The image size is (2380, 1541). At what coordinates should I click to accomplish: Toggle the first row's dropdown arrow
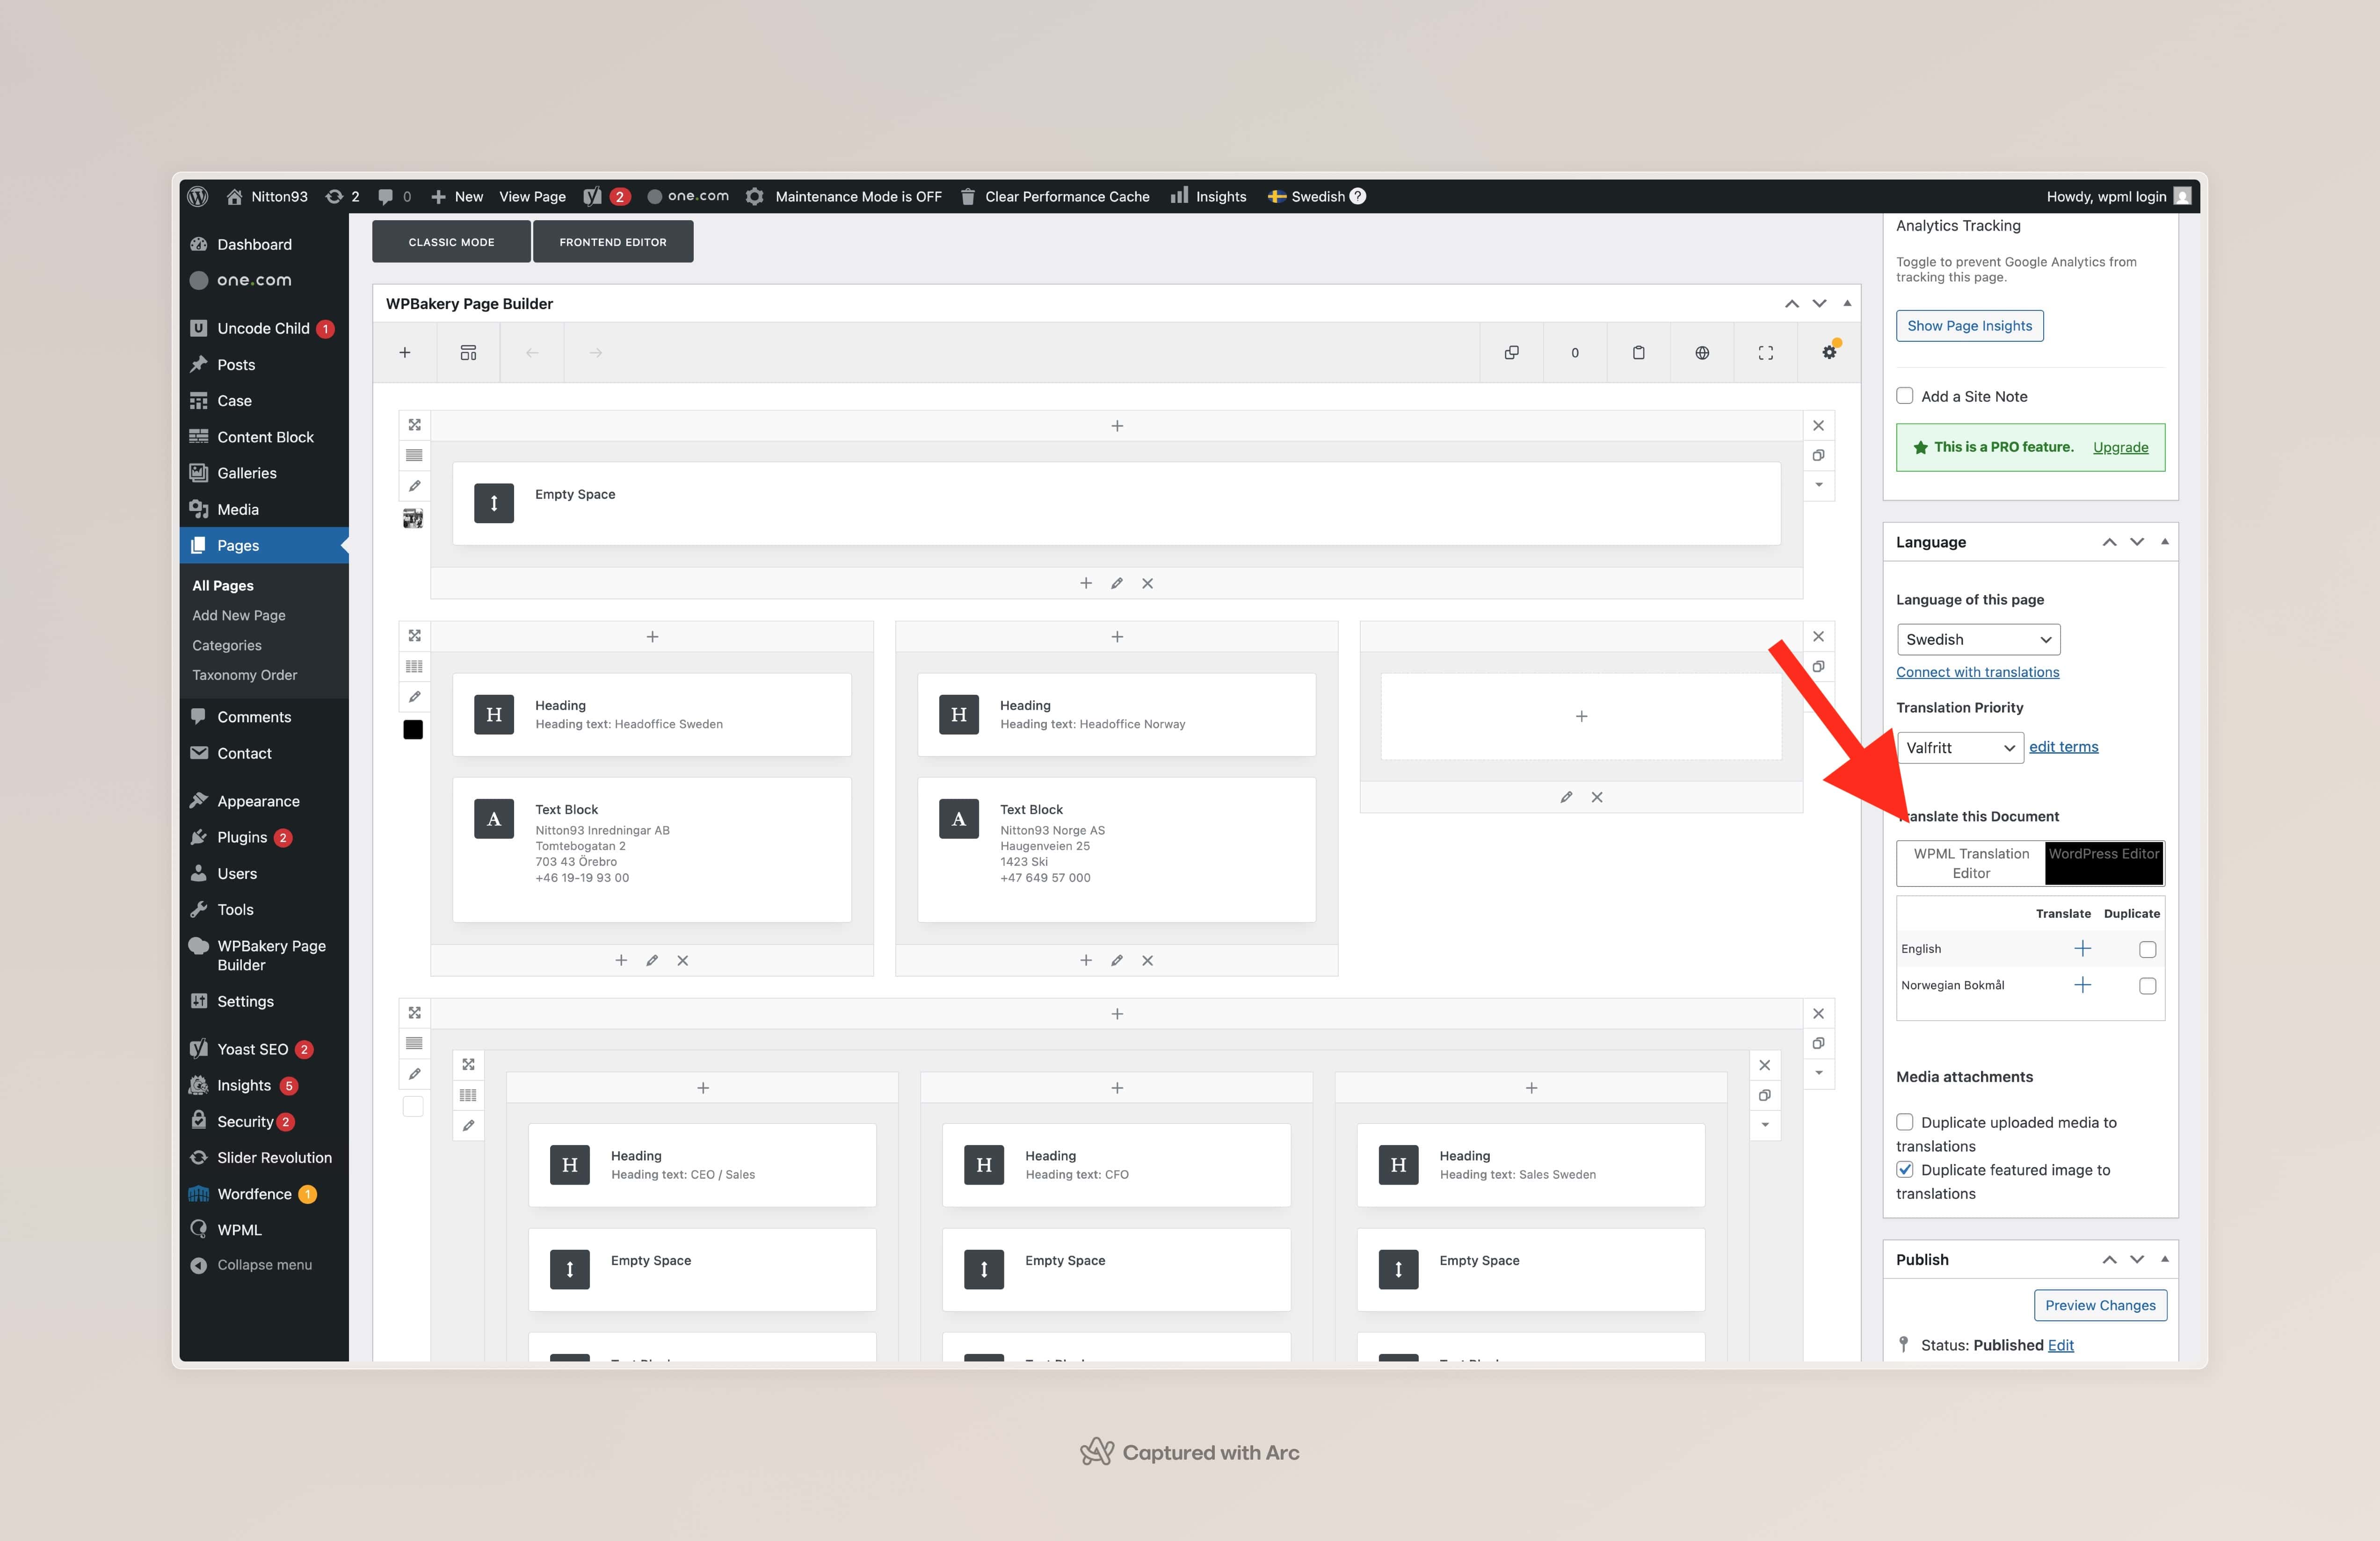[1818, 486]
